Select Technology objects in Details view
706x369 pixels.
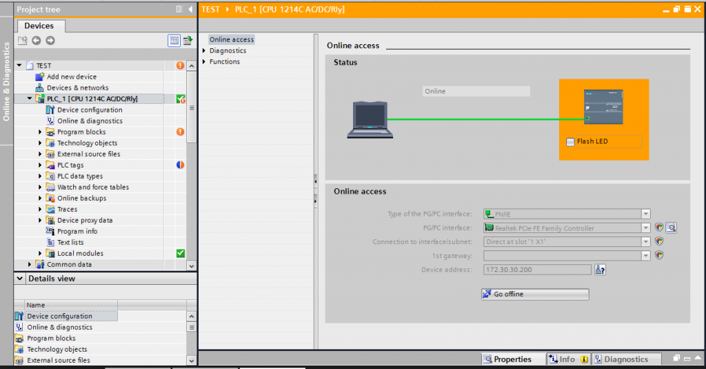pos(57,349)
